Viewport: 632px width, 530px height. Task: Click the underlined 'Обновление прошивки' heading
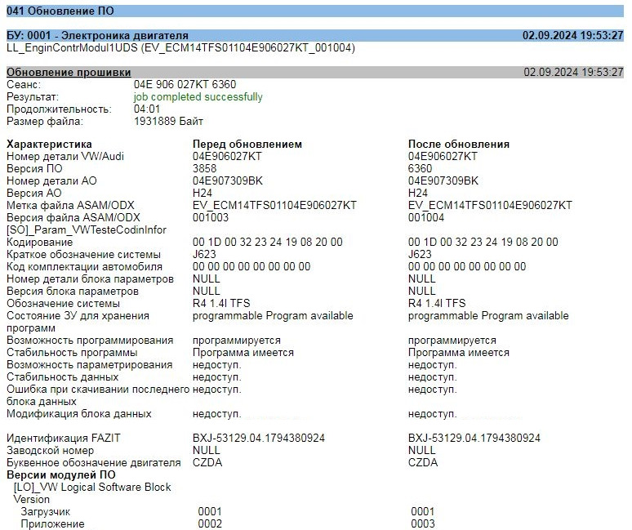69,73
